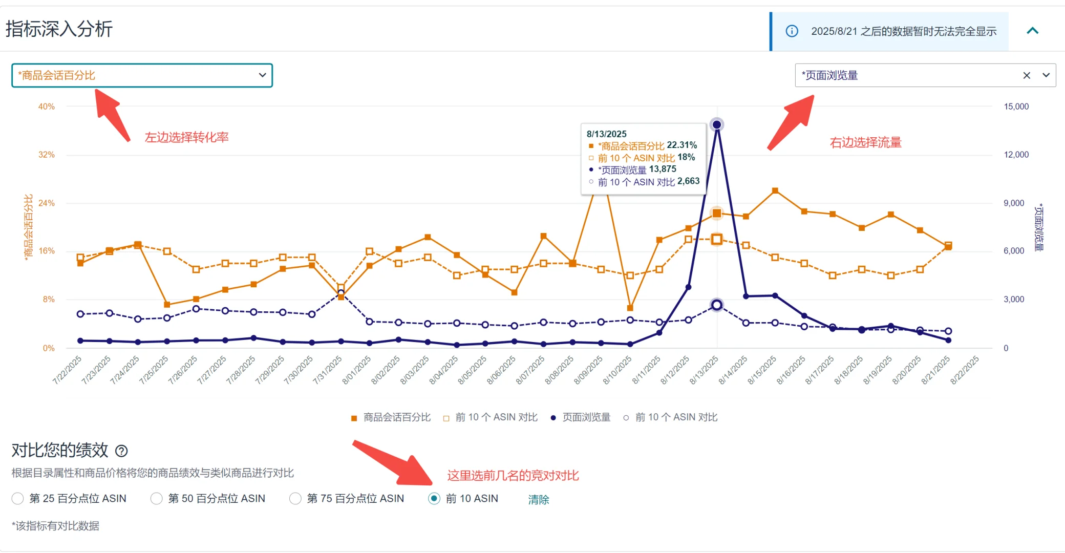This screenshot has width=1065, height=553.
Task: Clear 页面浏览量 selection with X icon
Action: click(1026, 75)
